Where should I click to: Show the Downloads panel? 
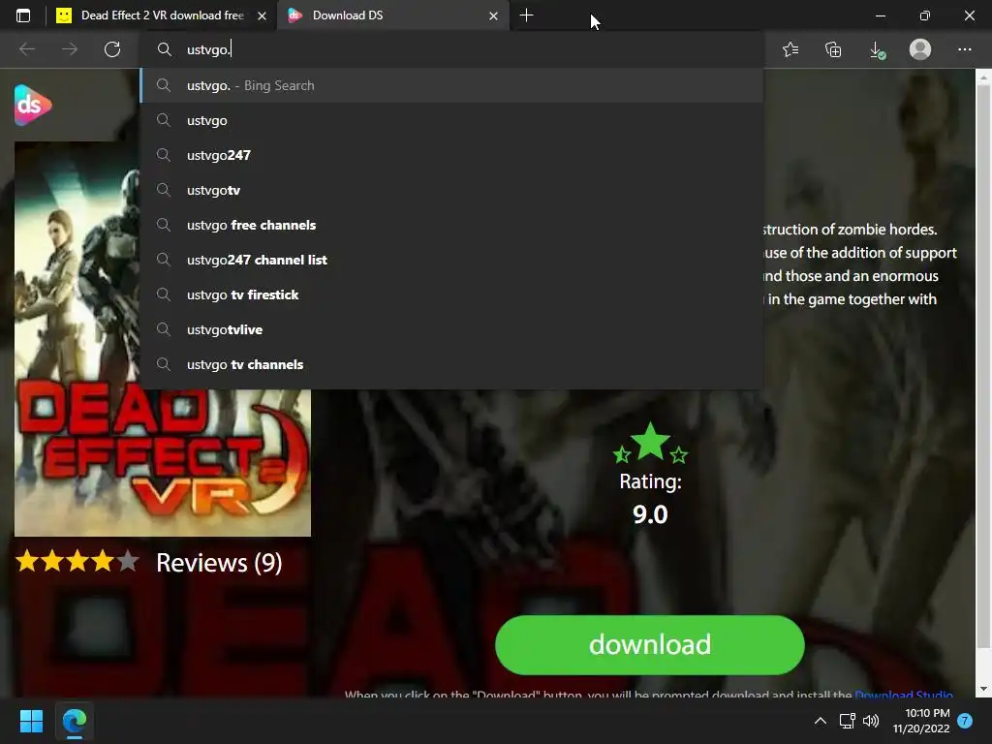point(877,49)
